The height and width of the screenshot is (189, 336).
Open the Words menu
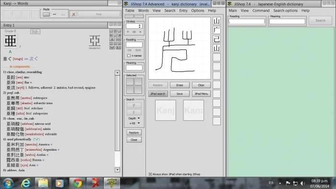click(144, 11)
